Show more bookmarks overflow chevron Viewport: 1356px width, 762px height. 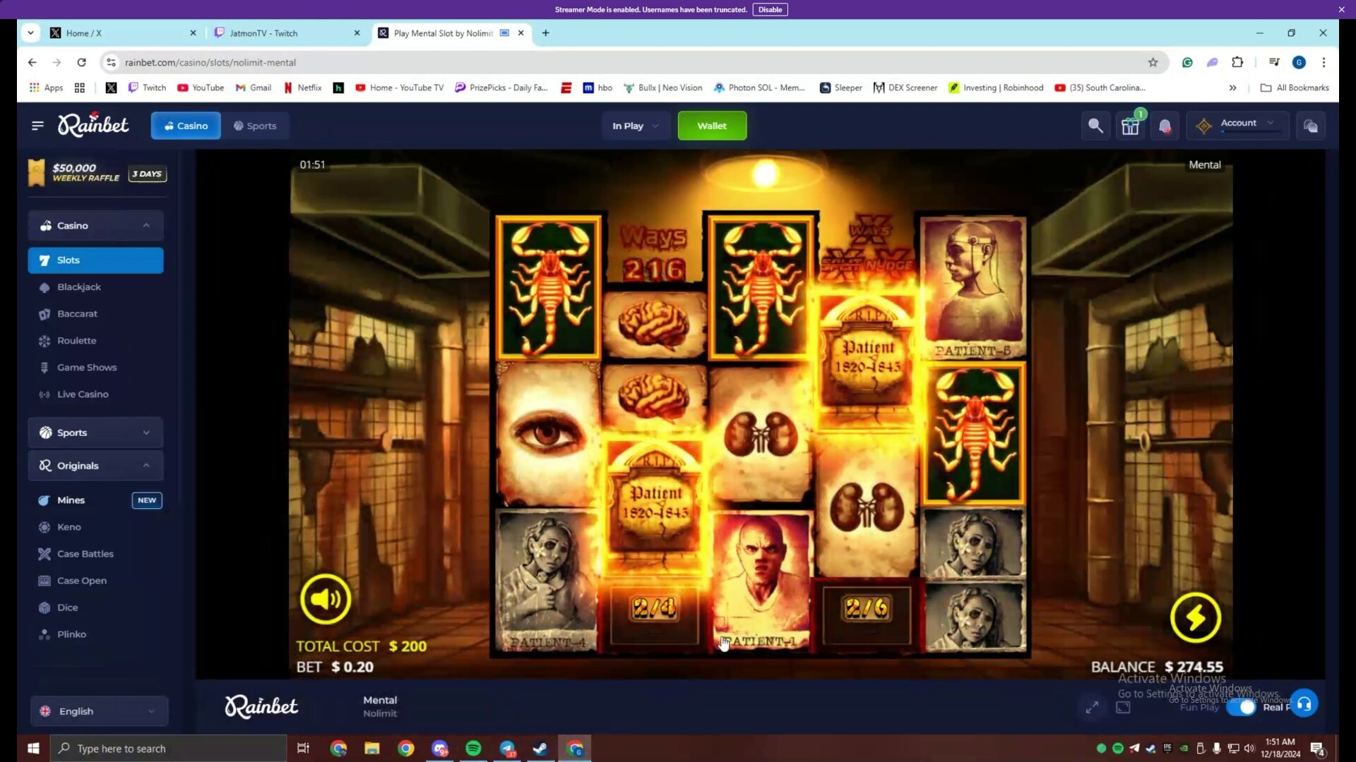[1232, 87]
